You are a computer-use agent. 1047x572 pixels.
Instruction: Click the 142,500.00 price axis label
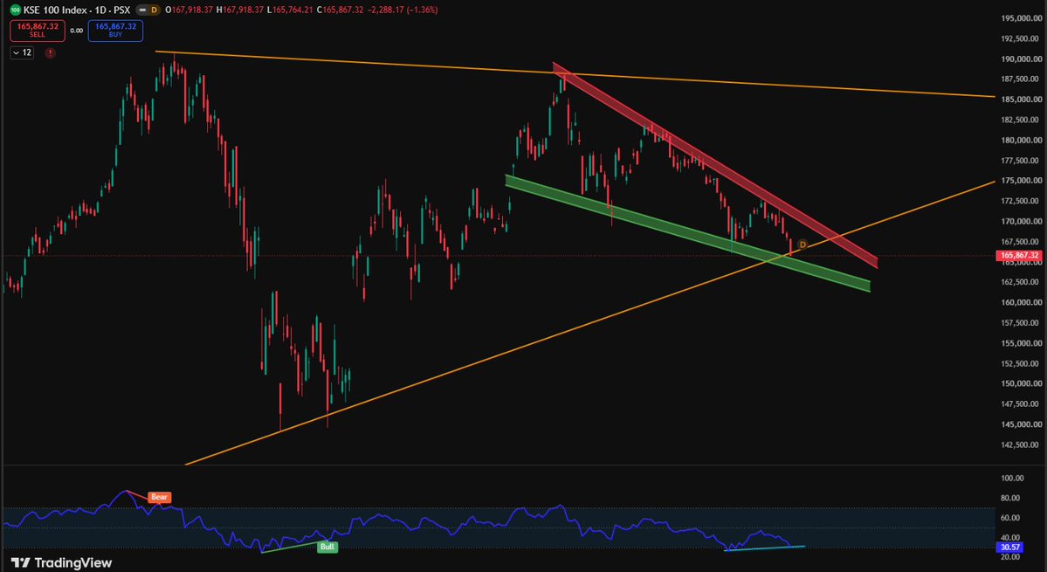[1022, 445]
